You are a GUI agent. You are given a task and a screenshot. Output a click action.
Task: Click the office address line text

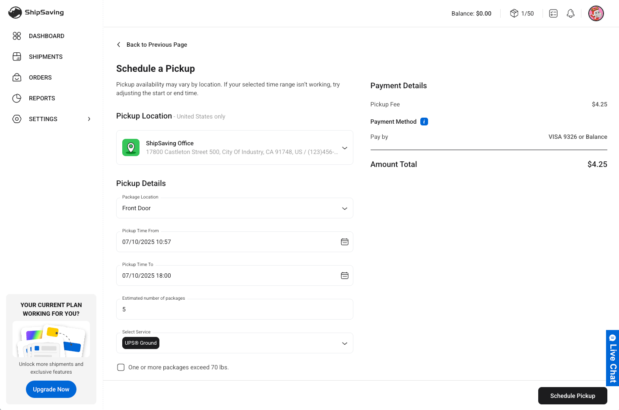(x=242, y=152)
